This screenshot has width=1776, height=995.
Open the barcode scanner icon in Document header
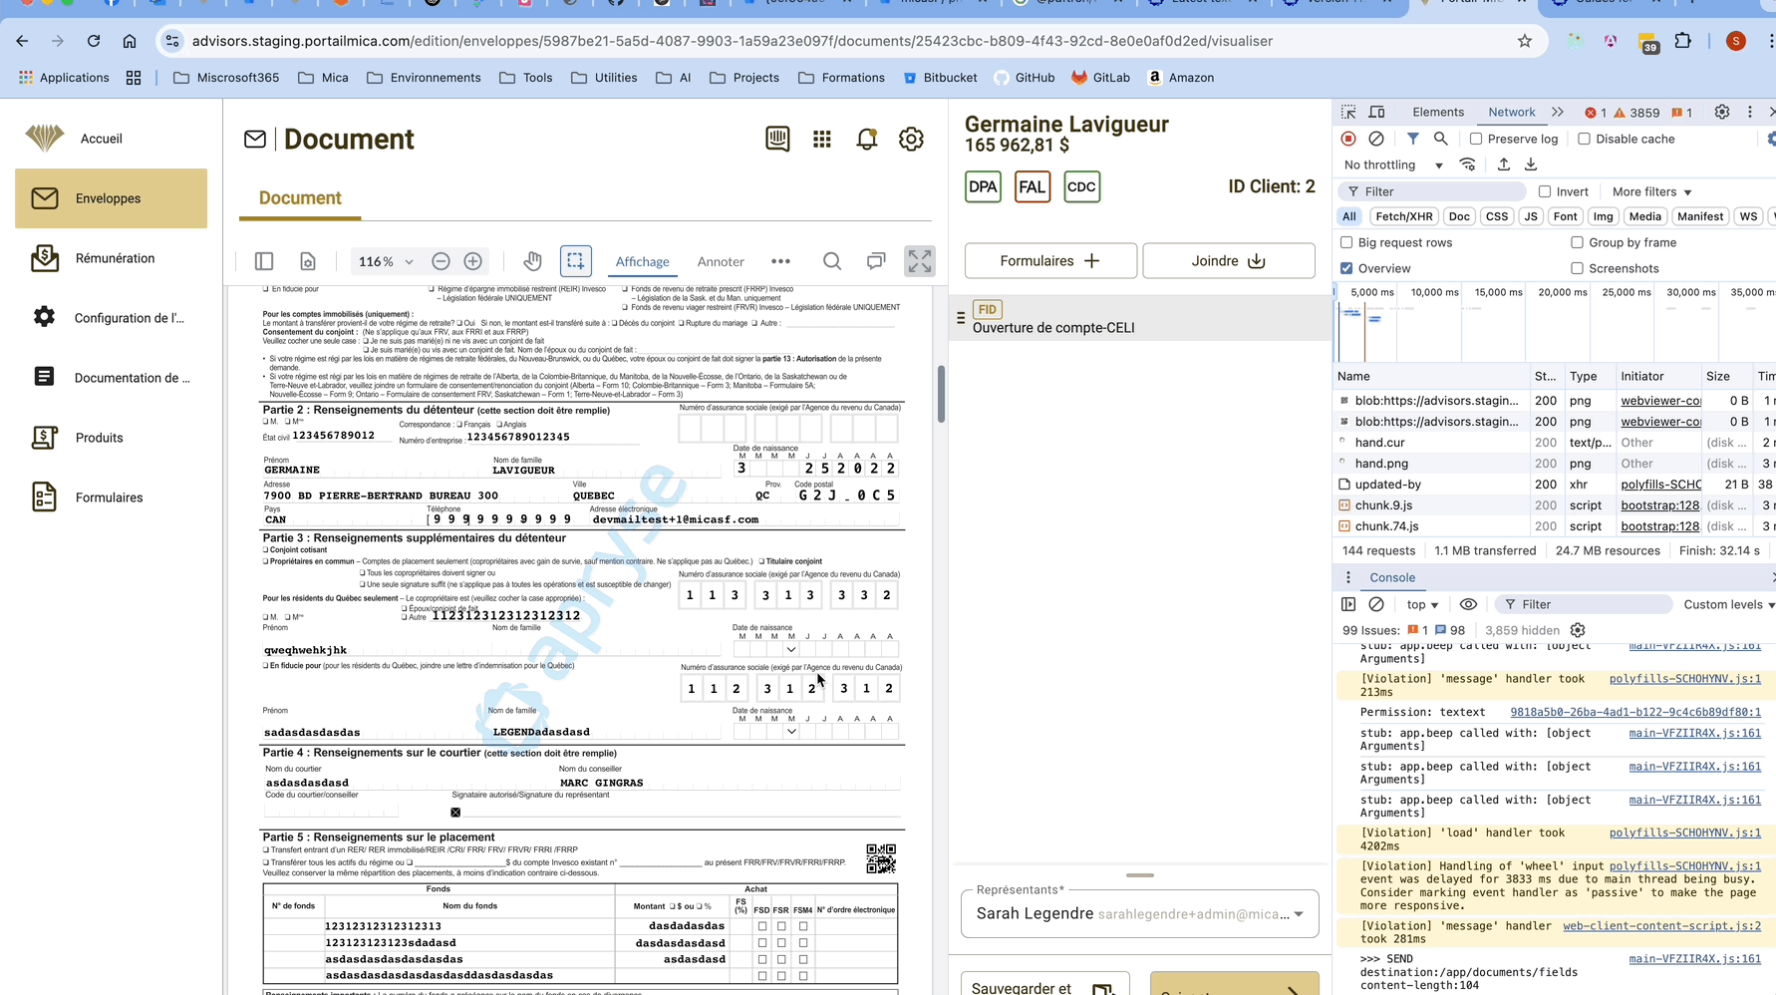(x=777, y=139)
